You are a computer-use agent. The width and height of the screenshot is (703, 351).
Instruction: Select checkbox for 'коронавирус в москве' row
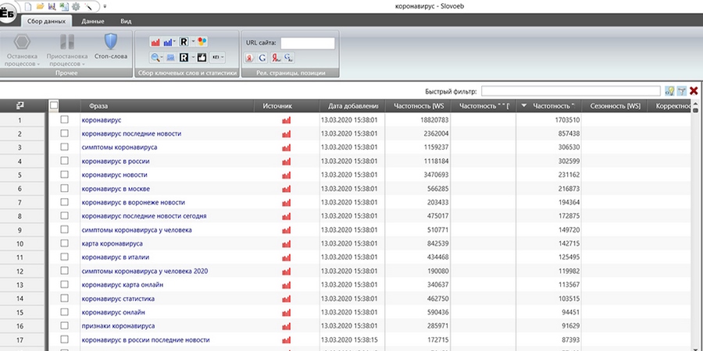pyautogui.click(x=65, y=189)
